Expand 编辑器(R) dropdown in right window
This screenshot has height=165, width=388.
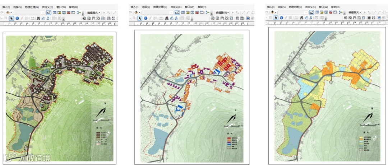pos(355,12)
